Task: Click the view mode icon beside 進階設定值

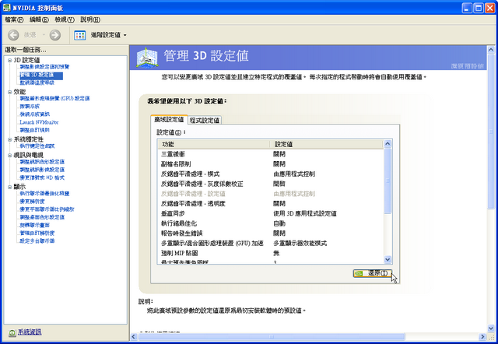Action: pos(79,35)
